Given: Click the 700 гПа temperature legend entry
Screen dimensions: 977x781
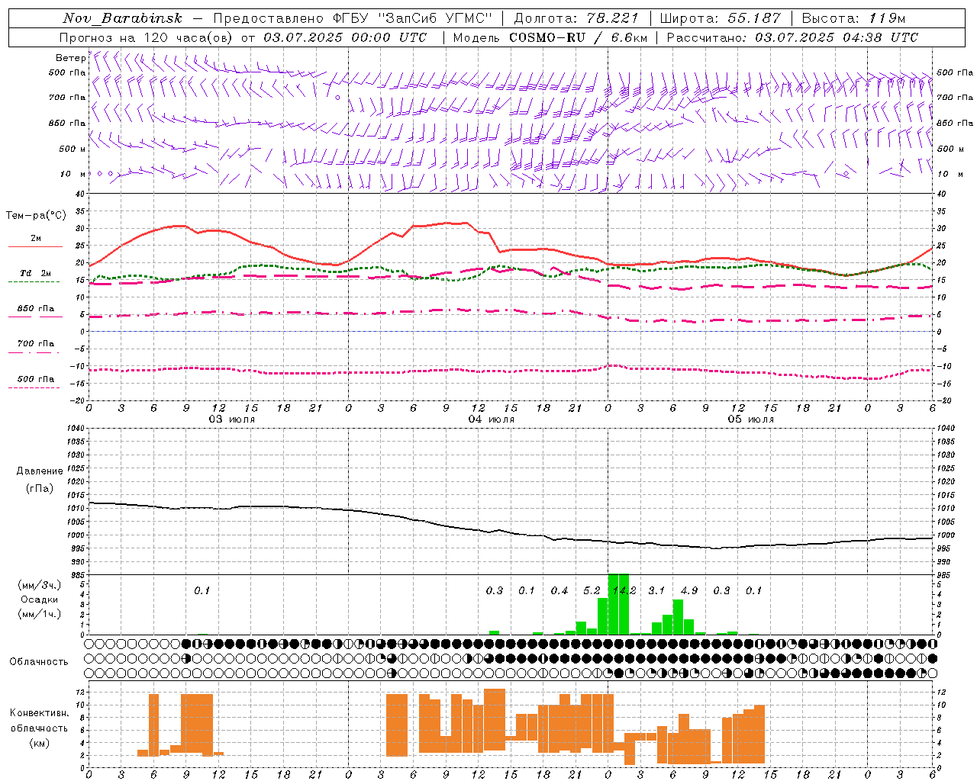Looking at the screenshot, I should pos(36,343).
